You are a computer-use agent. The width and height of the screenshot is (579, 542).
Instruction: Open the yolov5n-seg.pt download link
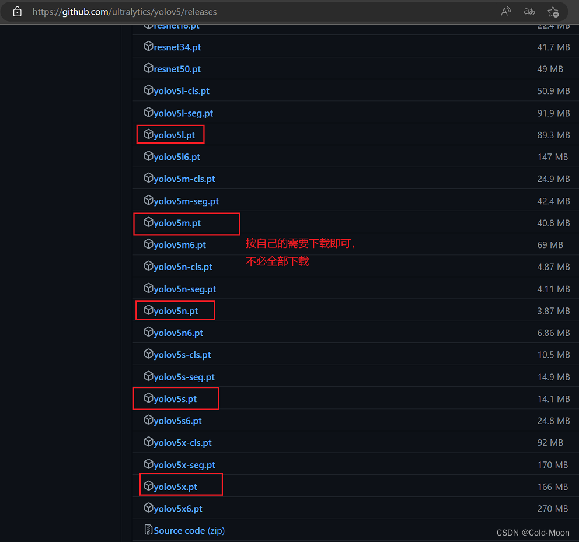[185, 289]
